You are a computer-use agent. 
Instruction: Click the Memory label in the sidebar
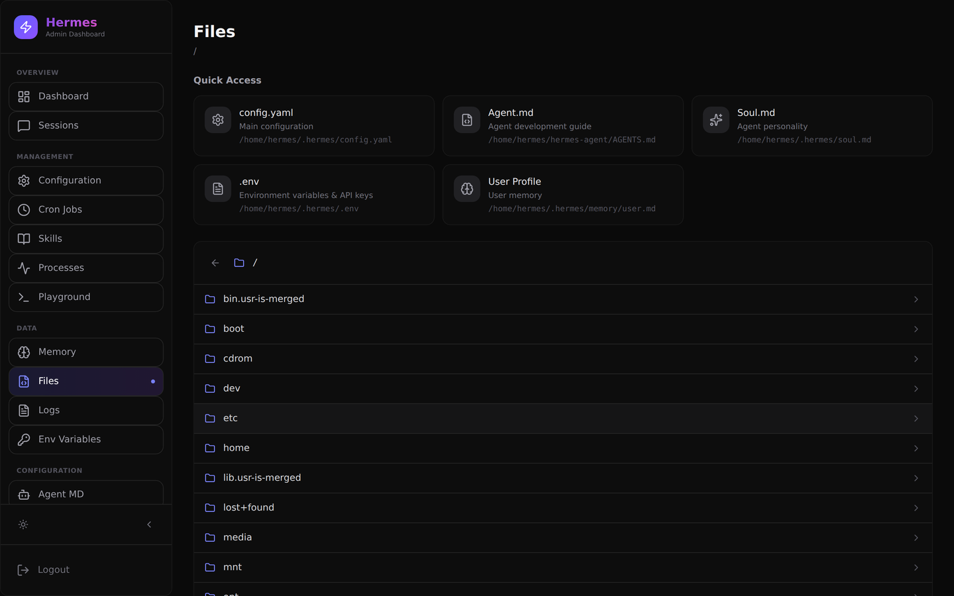57,352
